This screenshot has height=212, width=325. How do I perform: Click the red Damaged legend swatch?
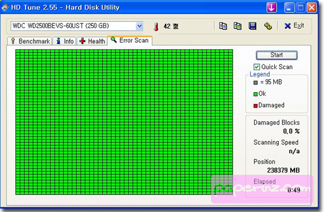pos(255,106)
